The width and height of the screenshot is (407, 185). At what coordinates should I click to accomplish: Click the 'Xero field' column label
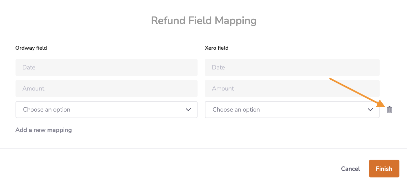217,48
